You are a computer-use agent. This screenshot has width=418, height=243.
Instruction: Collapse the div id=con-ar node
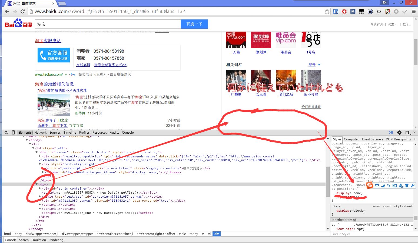click(37, 152)
